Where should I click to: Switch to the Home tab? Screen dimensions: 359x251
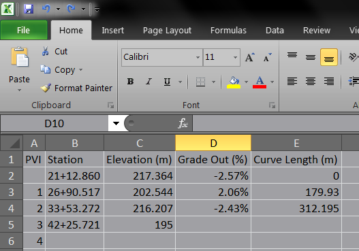click(71, 30)
